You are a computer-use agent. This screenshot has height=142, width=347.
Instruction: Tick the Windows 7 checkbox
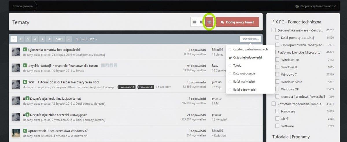277,74
